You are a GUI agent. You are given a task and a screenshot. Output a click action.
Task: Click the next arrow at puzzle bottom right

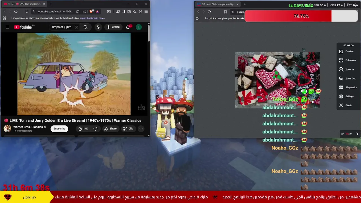357,134
